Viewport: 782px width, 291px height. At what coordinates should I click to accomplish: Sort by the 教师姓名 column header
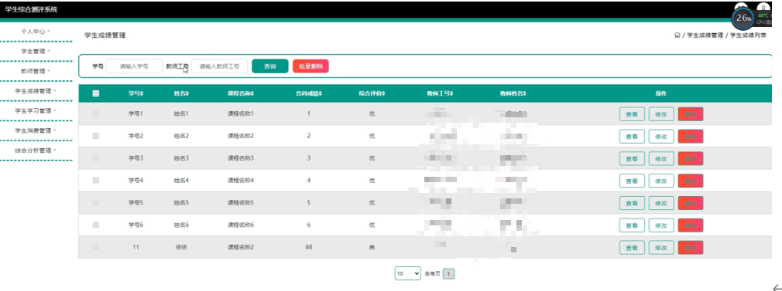pos(513,93)
